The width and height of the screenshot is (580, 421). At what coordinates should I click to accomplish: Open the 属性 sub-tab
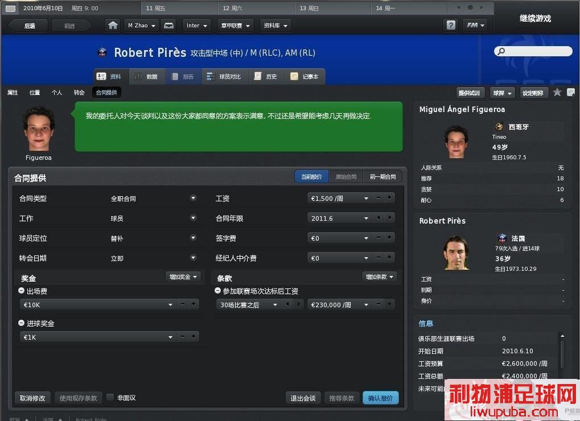point(13,92)
